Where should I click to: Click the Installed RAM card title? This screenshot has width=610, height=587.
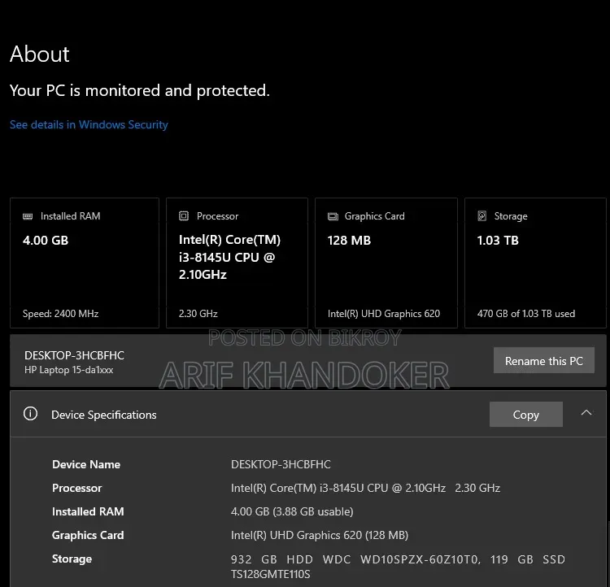coord(71,216)
